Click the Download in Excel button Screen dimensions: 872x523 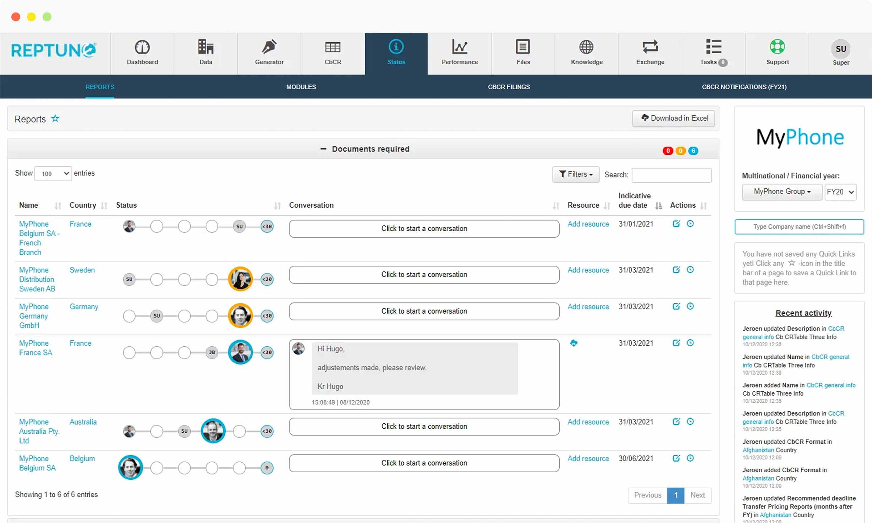673,118
